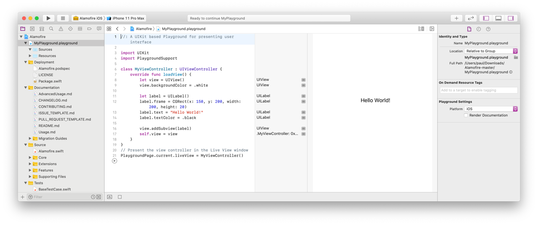Toggle source-controlled files filter icon

pyautogui.click(x=99, y=197)
